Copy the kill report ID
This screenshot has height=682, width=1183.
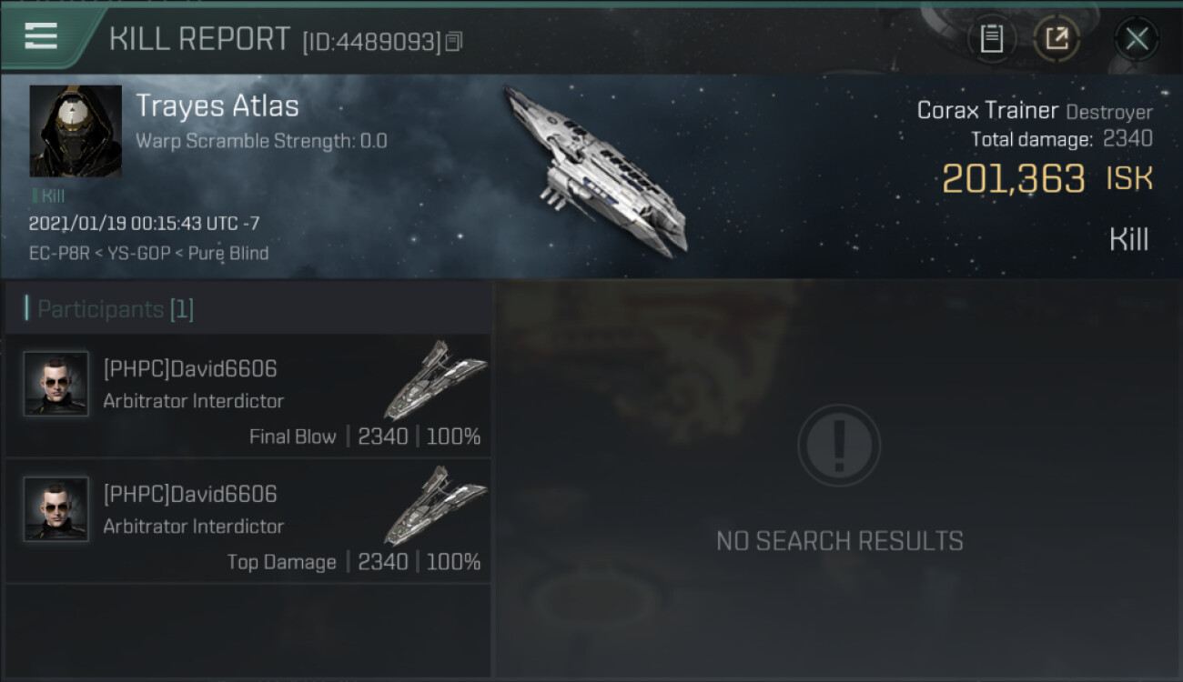[453, 42]
